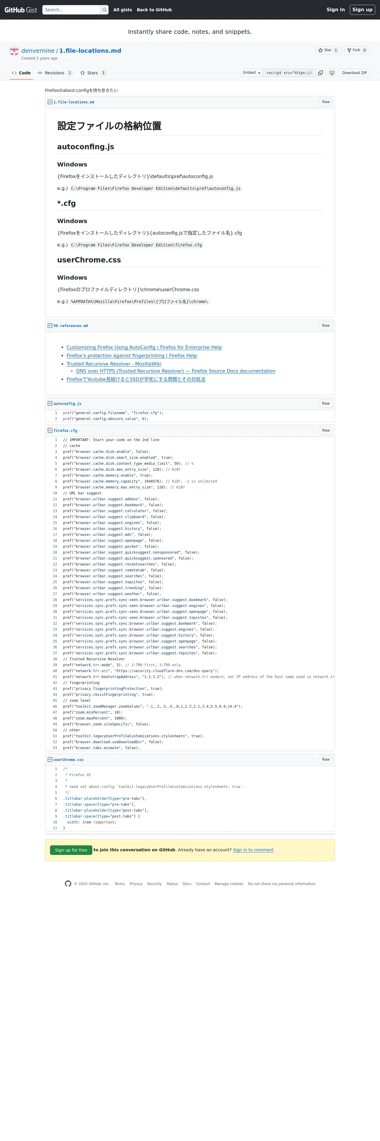
Task: Click the GitHub Gist logo
Action: 21,10
